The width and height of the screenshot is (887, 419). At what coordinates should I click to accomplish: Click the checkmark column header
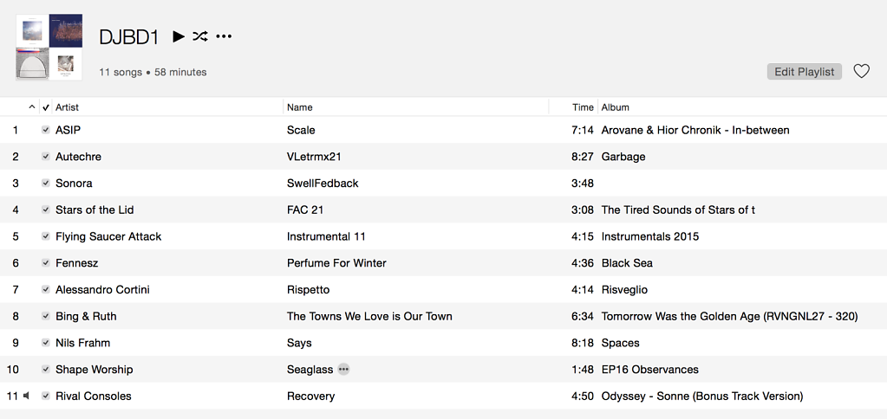pos(46,107)
